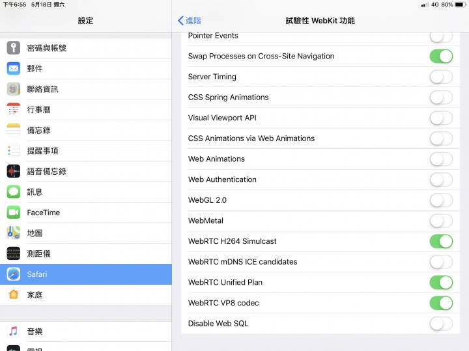Viewport: 469px width, 351px height.
Task: Tap the 備忘錄 notes icon
Action: pos(14,130)
